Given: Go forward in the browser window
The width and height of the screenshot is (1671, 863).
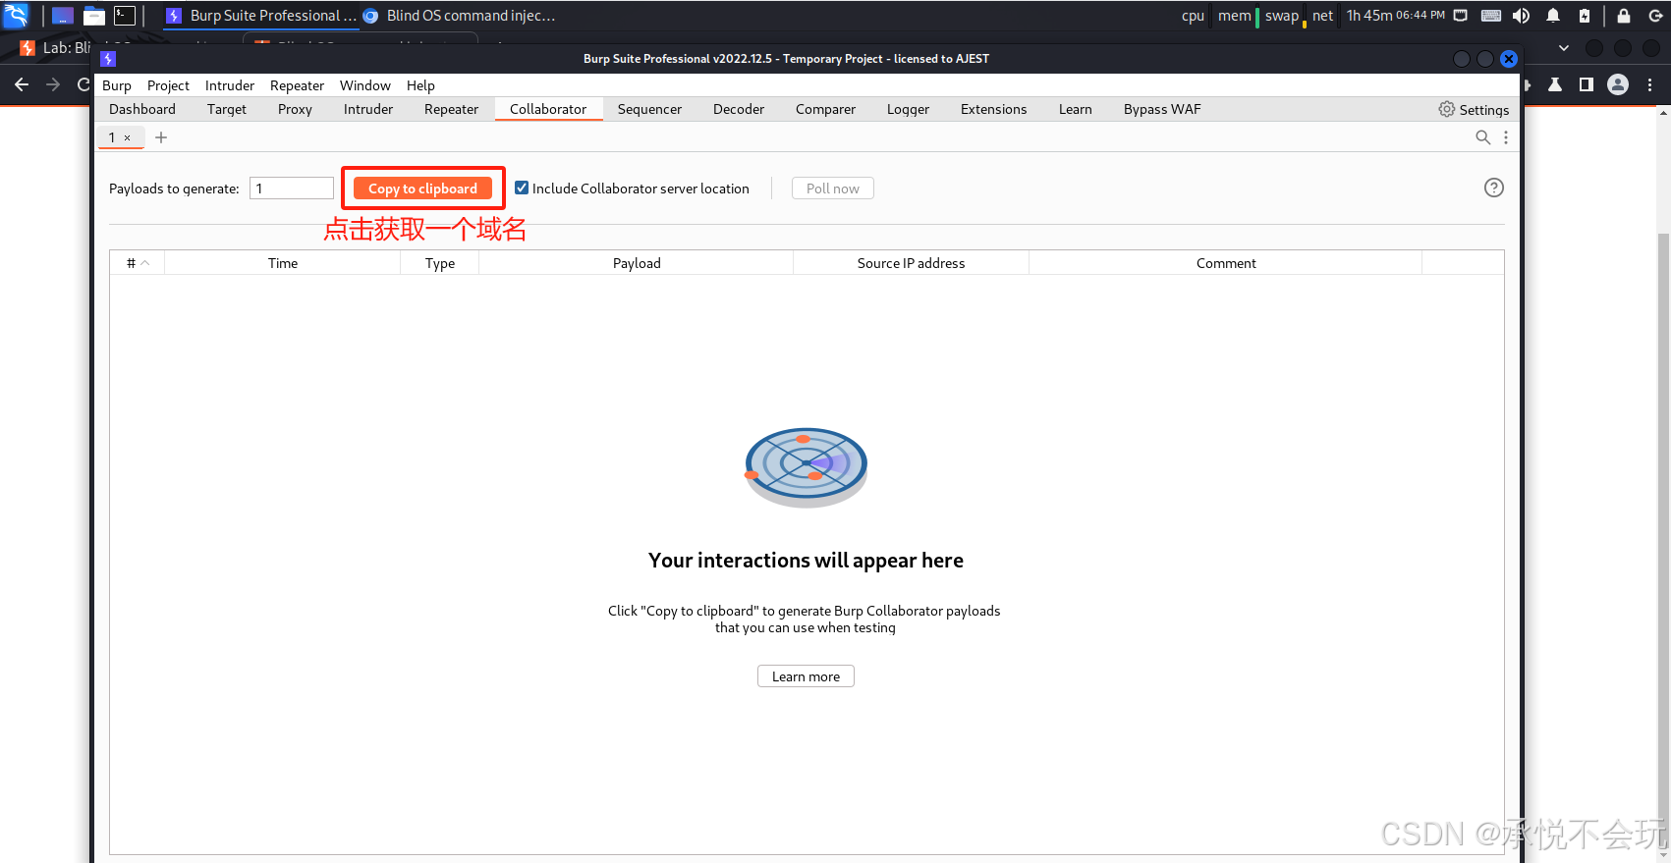Looking at the screenshot, I should point(53,84).
